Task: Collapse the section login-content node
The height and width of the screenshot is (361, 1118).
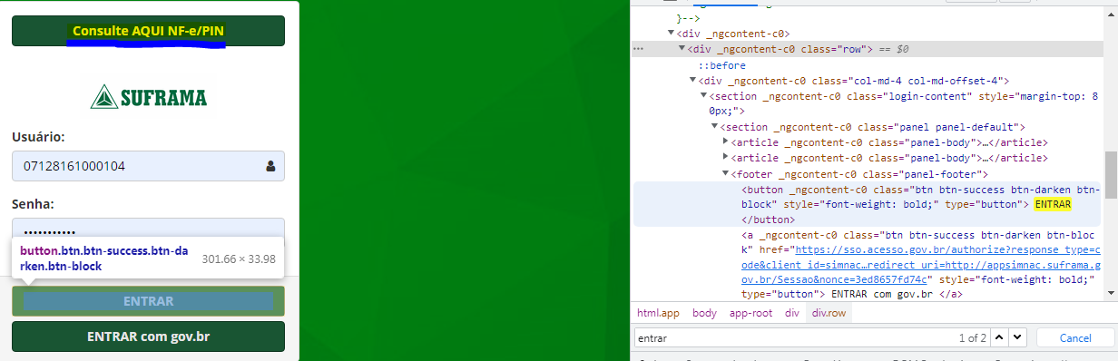Action: coord(703,96)
